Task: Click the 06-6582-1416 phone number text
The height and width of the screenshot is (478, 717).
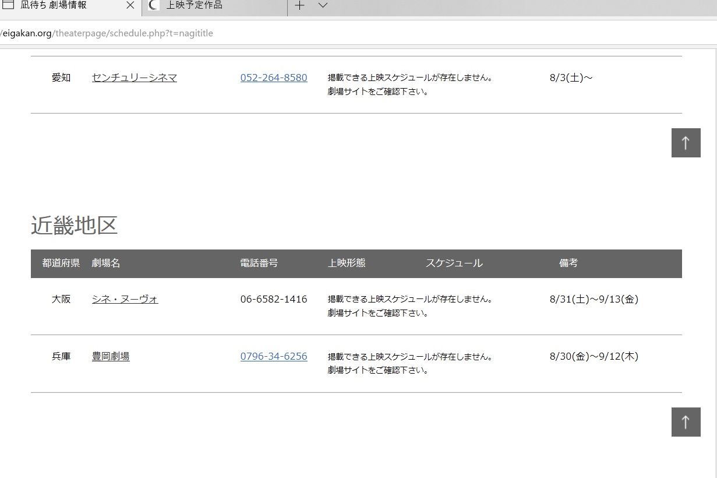Action: [273, 299]
